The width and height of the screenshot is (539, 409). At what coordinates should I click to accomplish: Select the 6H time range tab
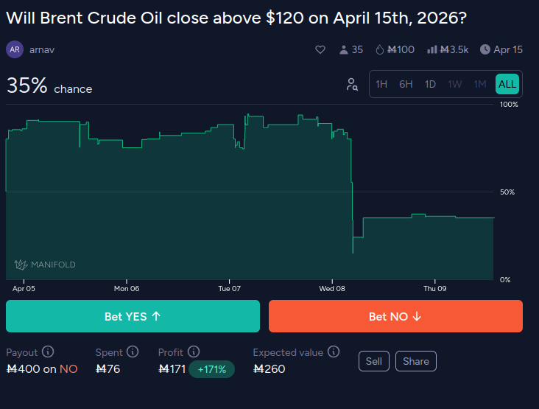(406, 84)
